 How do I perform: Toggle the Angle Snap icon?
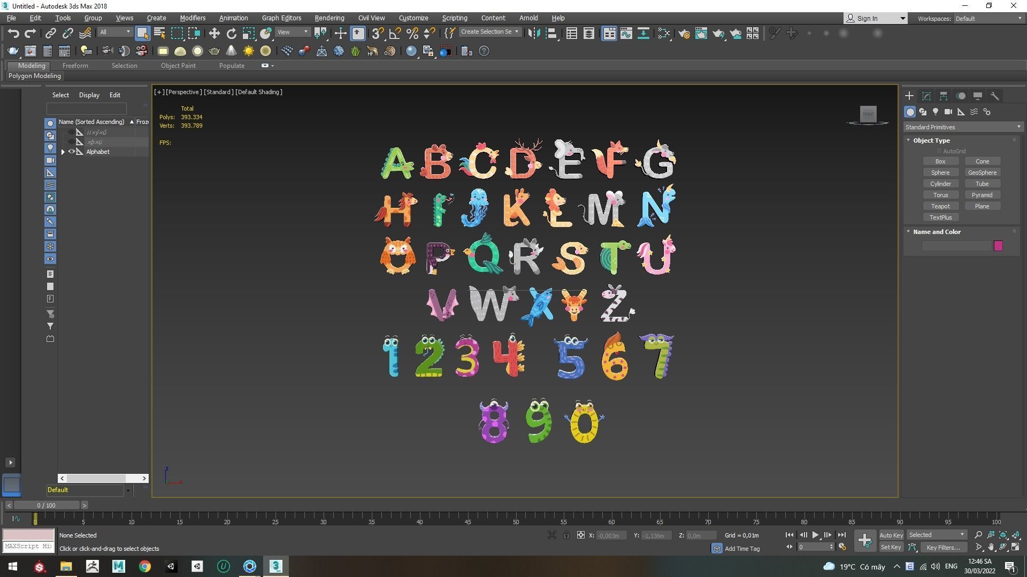pos(395,33)
